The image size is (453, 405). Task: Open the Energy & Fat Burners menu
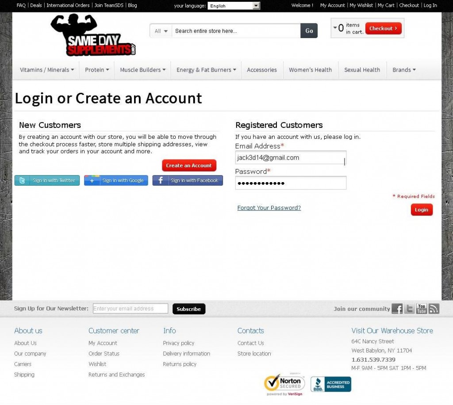206,70
